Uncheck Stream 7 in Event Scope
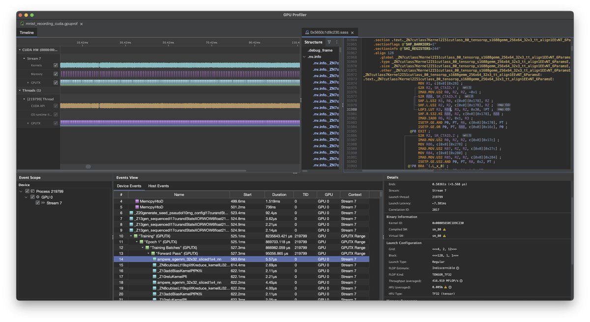This screenshot has width=590, height=322. (x=38, y=203)
